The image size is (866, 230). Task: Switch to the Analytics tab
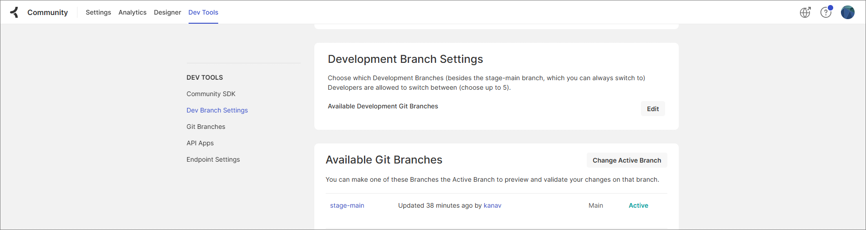click(133, 12)
